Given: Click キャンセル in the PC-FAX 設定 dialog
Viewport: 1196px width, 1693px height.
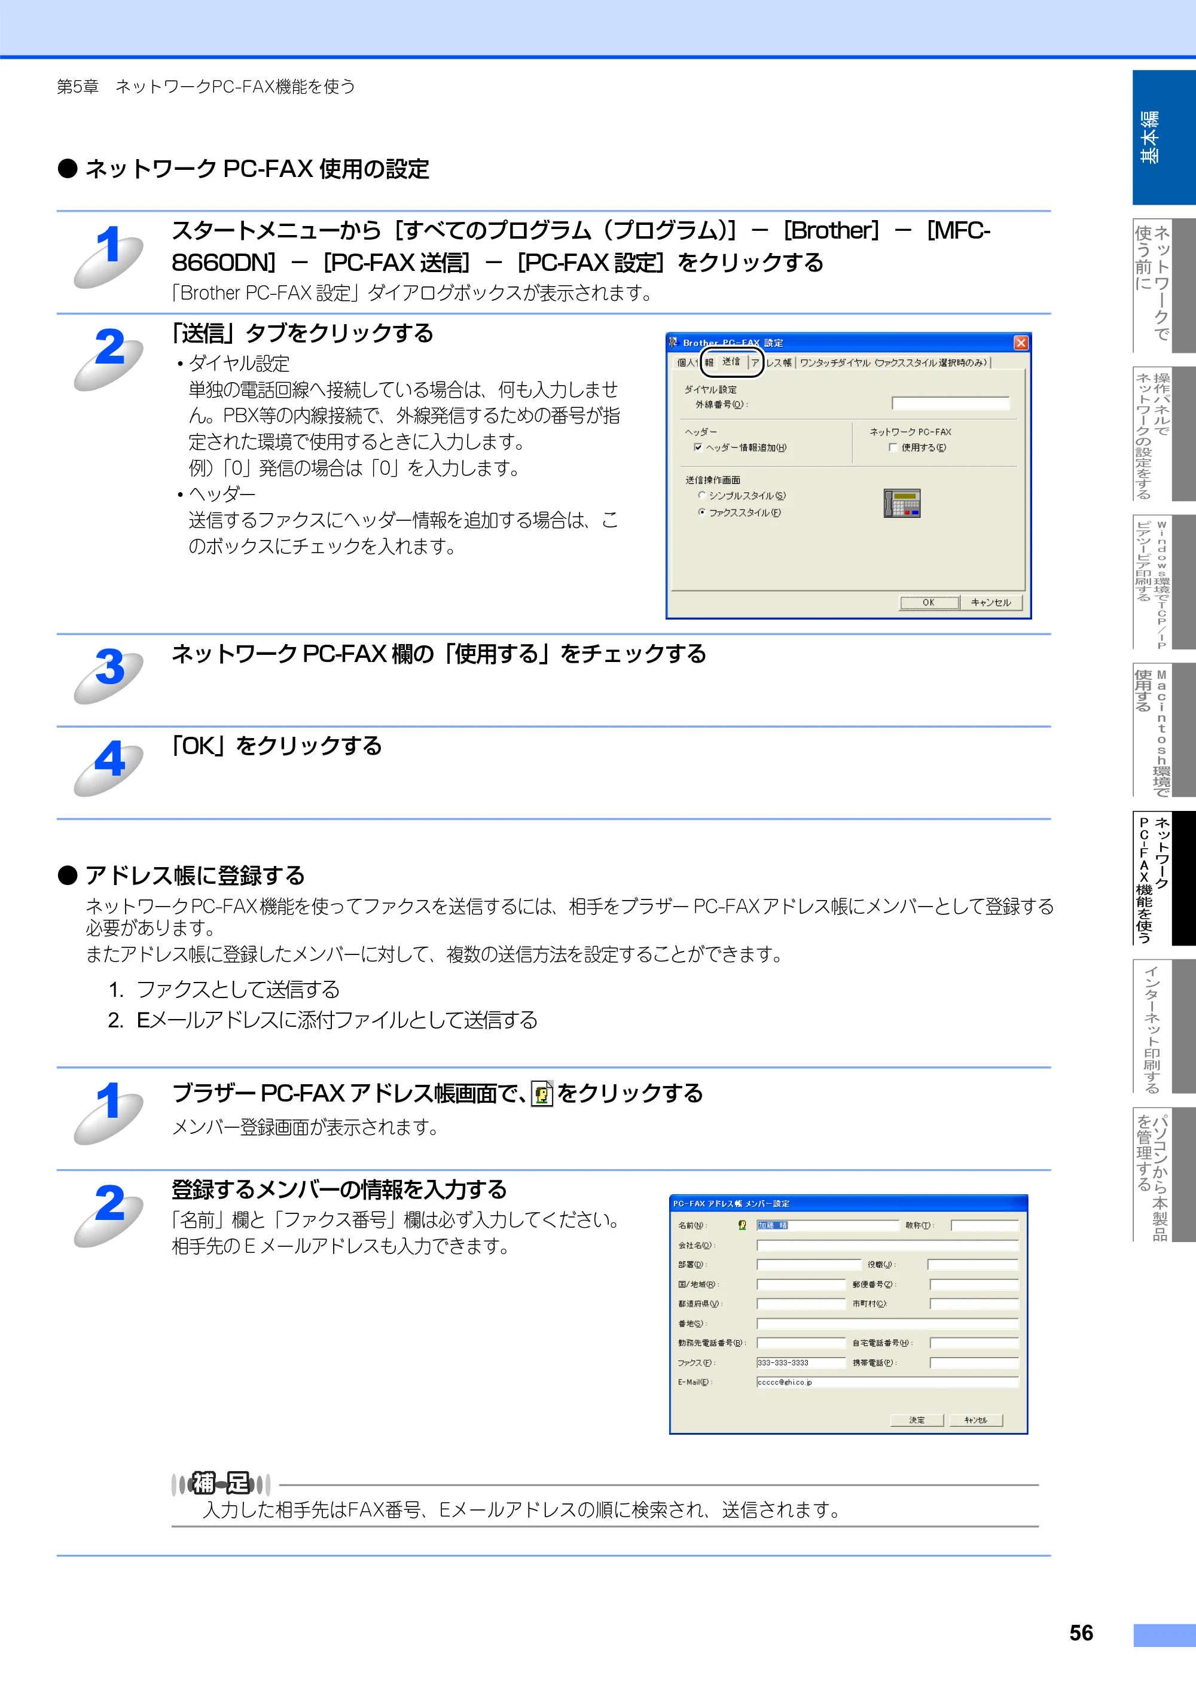Looking at the screenshot, I should 991,602.
